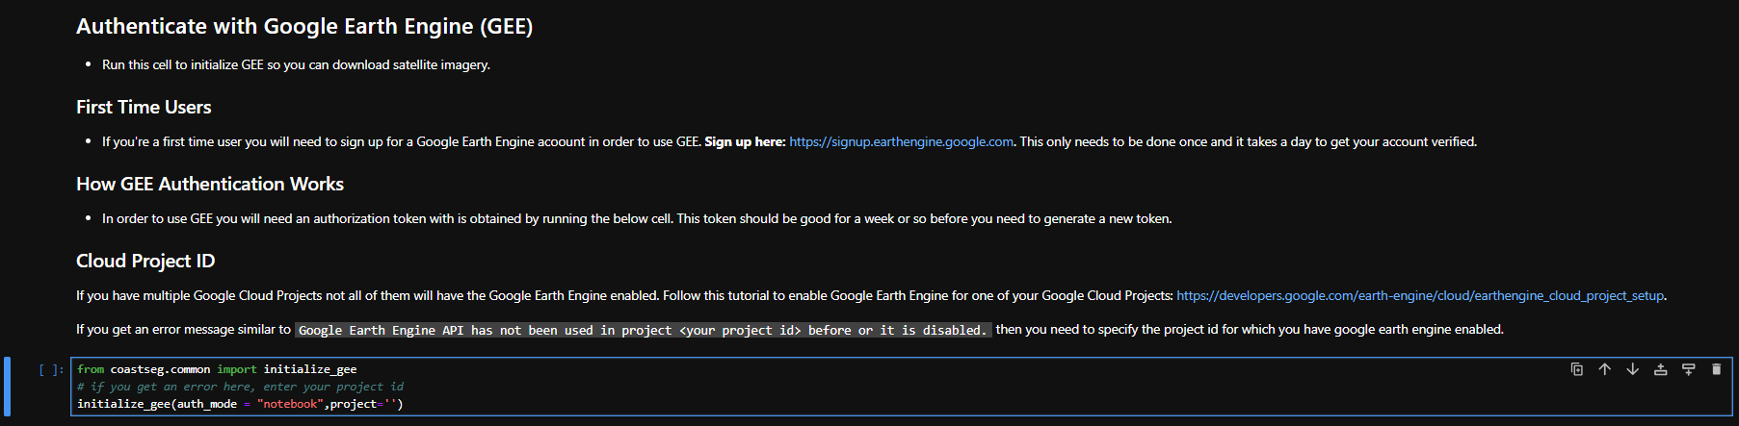This screenshot has width=1739, height=426.
Task: Click the inline Google Earth Engine API error text
Action: 642,331
